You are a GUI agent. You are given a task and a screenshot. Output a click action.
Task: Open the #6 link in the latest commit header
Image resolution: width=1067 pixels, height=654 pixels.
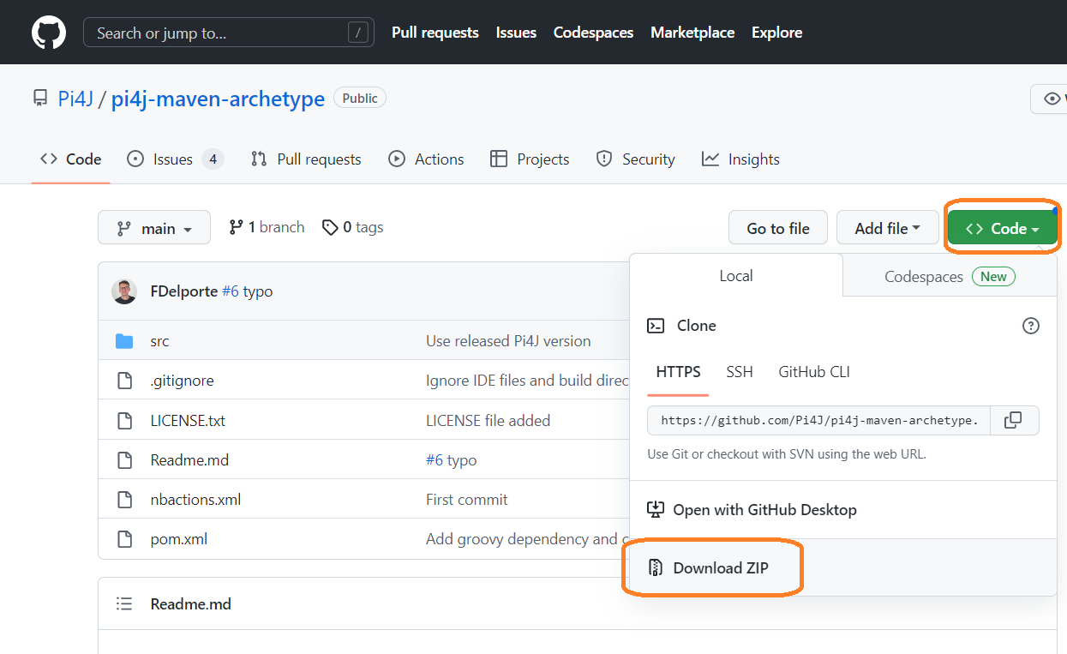click(231, 291)
